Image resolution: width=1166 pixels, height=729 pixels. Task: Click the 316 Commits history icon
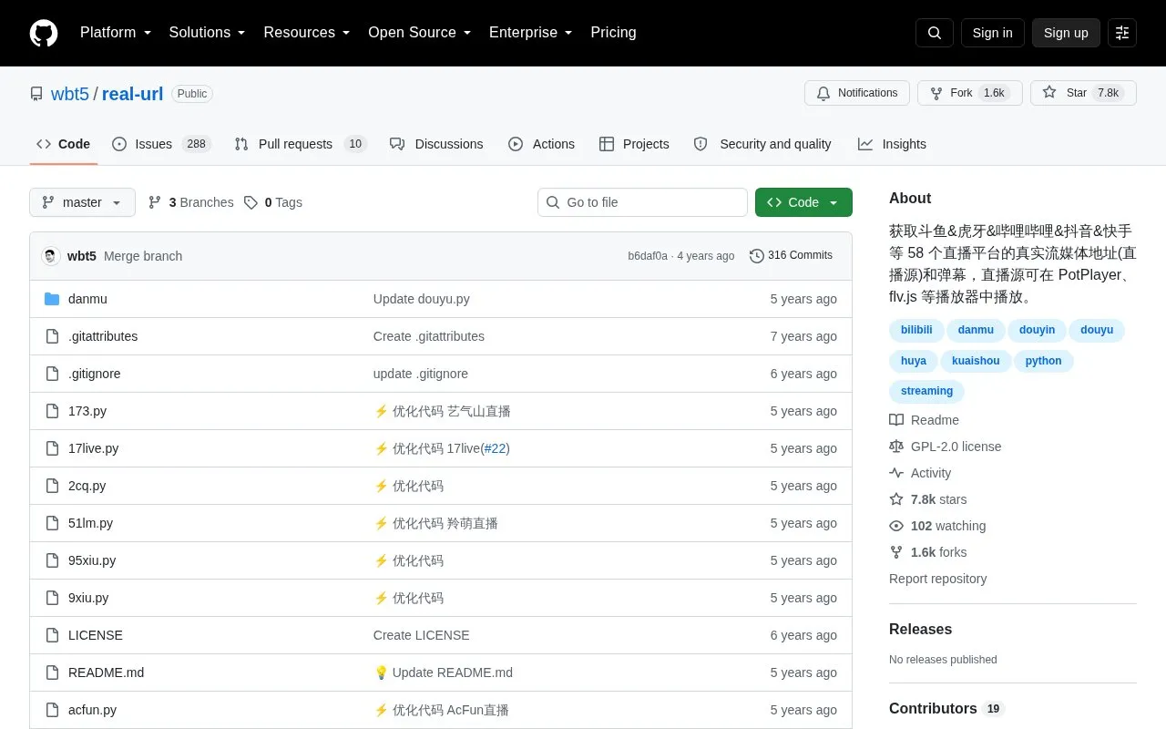point(756,256)
